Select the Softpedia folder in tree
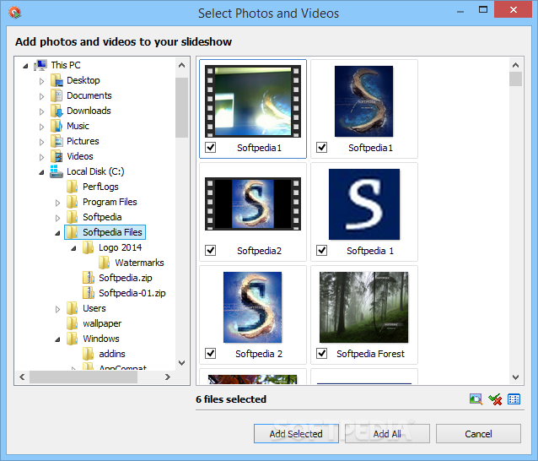 coord(102,217)
